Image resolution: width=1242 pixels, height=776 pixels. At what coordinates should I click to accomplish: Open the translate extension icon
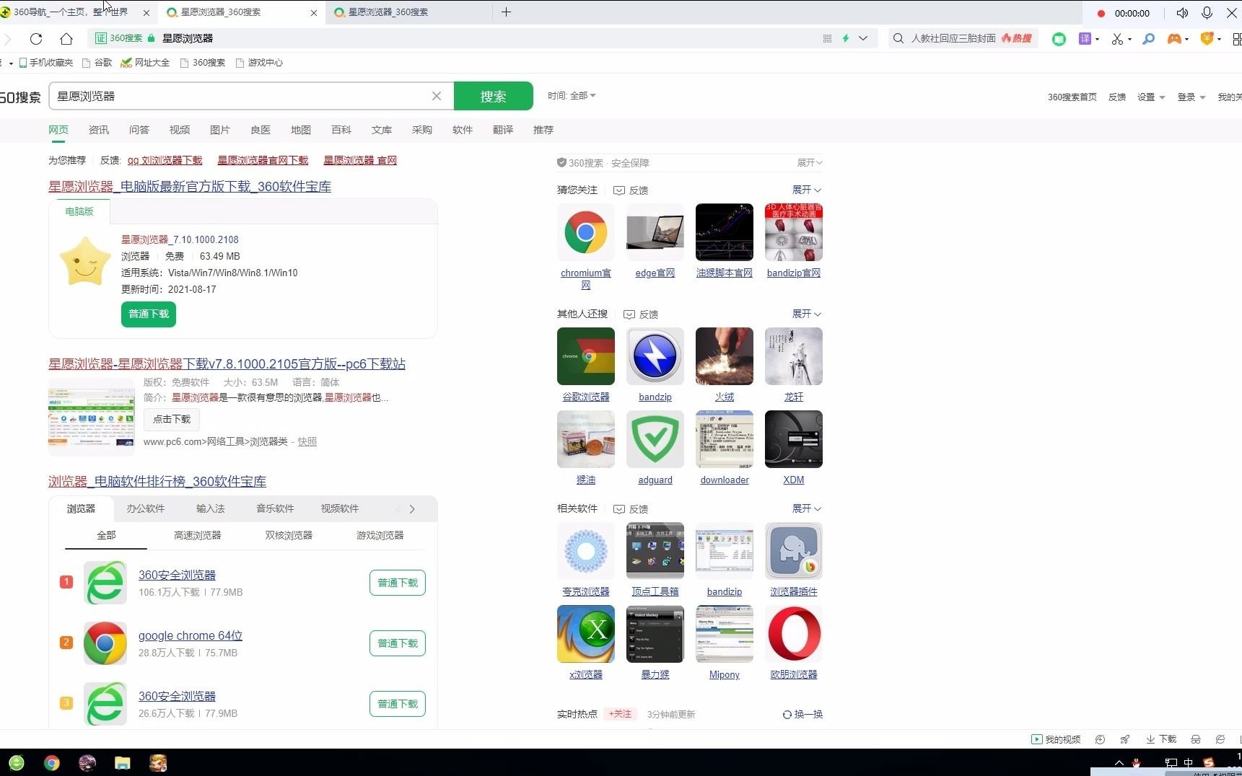pyautogui.click(x=1085, y=39)
